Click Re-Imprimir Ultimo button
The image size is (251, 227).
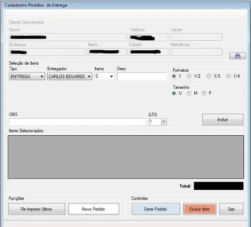coord(37,209)
